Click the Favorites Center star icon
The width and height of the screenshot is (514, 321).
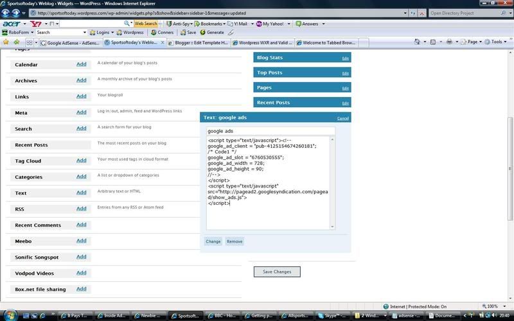click(6, 42)
